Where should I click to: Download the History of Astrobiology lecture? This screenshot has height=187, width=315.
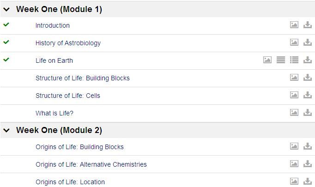point(308,42)
